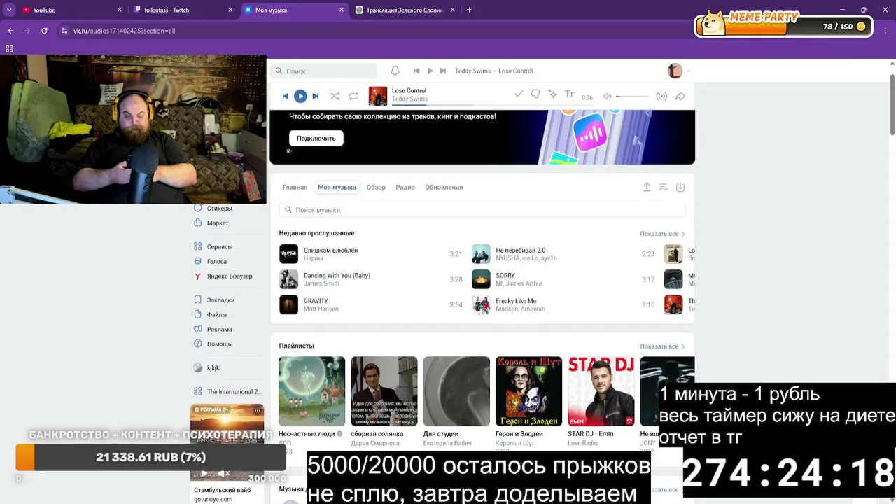Play the SORRY track cover
This screenshot has height=504, width=896.
(x=481, y=279)
